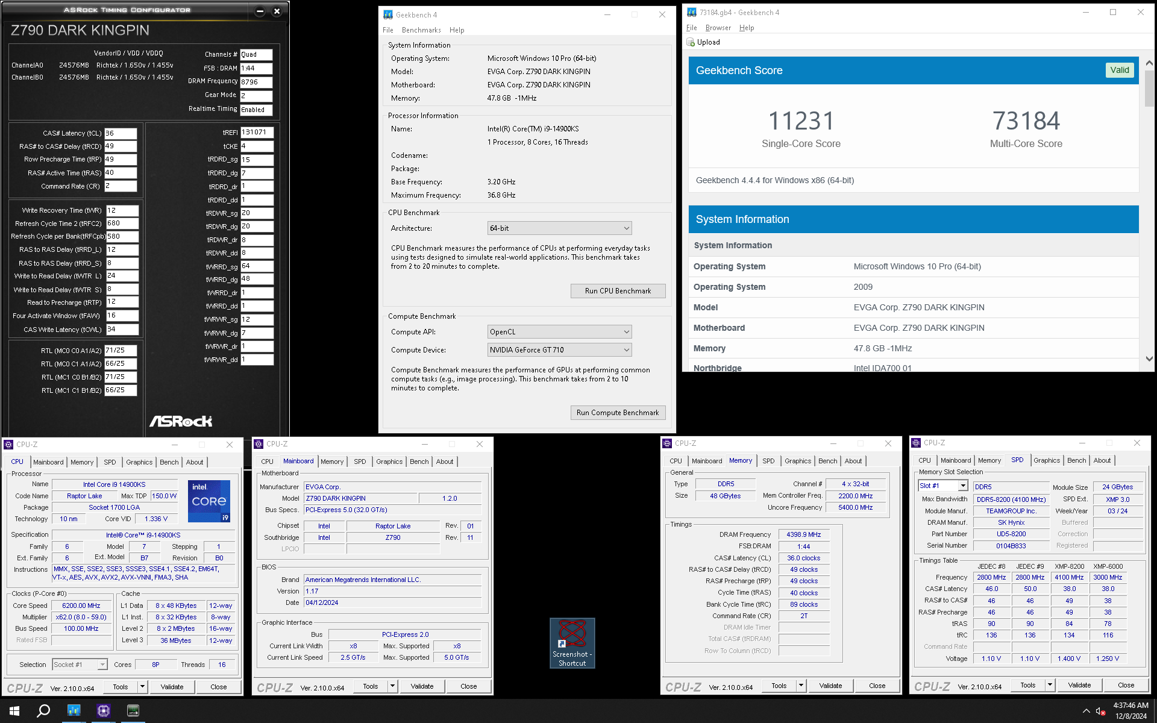Click the Multi-Core Score 73184
Viewport: 1157px width, 723px height.
(1026, 121)
